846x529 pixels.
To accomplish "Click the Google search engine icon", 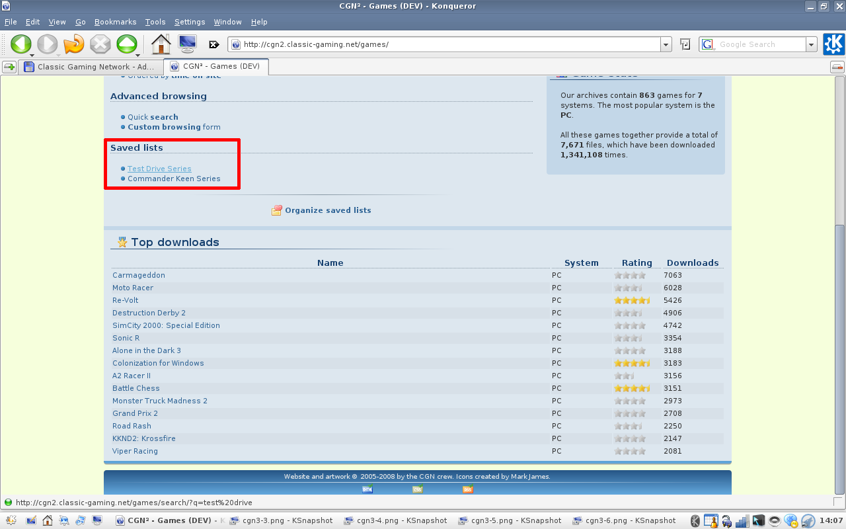I will click(x=708, y=44).
